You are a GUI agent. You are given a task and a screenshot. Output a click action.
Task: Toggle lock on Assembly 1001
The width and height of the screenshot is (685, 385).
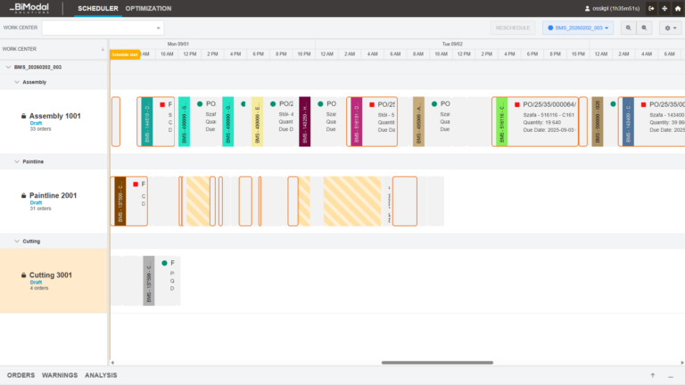click(x=24, y=117)
